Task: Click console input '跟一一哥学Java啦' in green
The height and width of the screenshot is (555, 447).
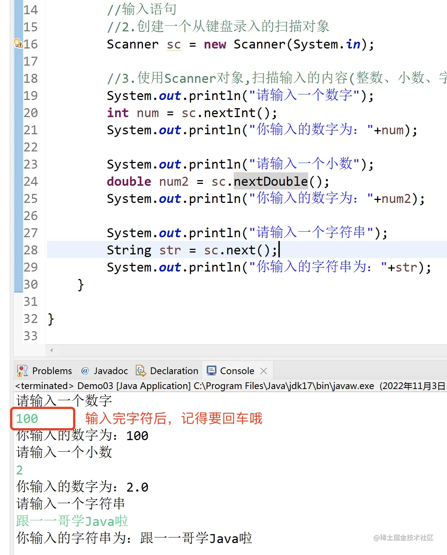Action: [x=72, y=521]
